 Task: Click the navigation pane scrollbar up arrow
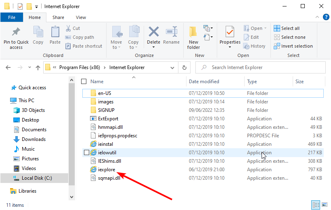point(71,80)
